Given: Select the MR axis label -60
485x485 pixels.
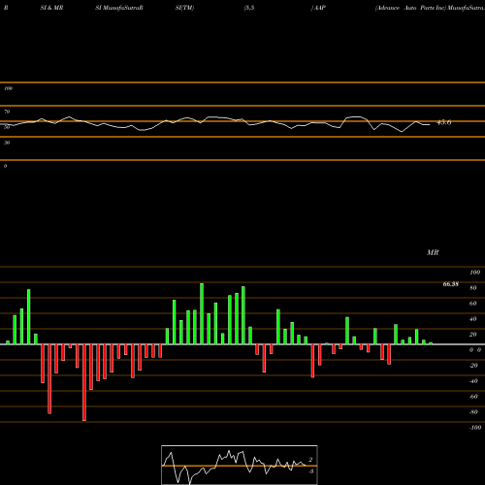Looking at the screenshot, I should [x=473, y=397].
